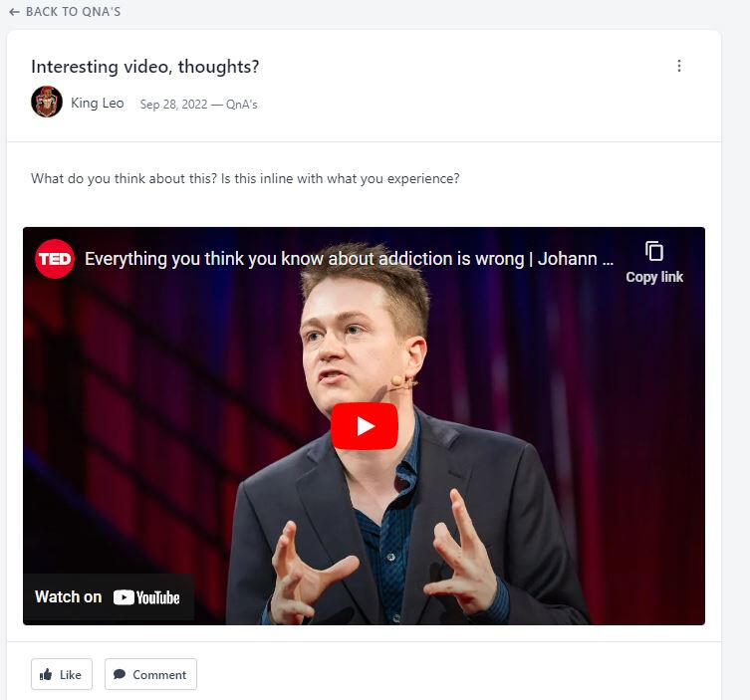This screenshot has width=750, height=700.
Task: Click the TED channel logo
Action: (55, 259)
